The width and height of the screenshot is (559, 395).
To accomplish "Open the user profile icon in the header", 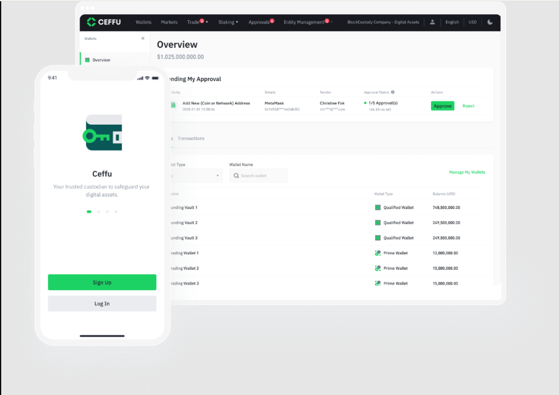I will tap(432, 22).
